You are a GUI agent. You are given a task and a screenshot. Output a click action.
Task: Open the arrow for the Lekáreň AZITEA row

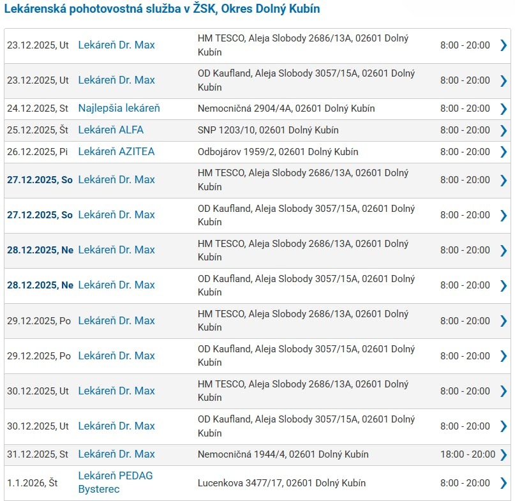click(503, 152)
